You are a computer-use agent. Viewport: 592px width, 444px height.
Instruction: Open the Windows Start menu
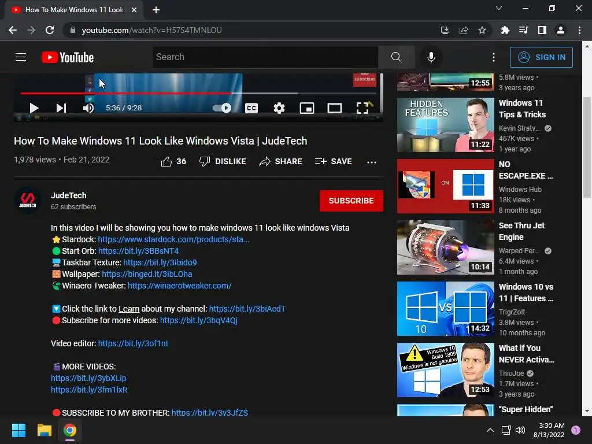coord(18,430)
